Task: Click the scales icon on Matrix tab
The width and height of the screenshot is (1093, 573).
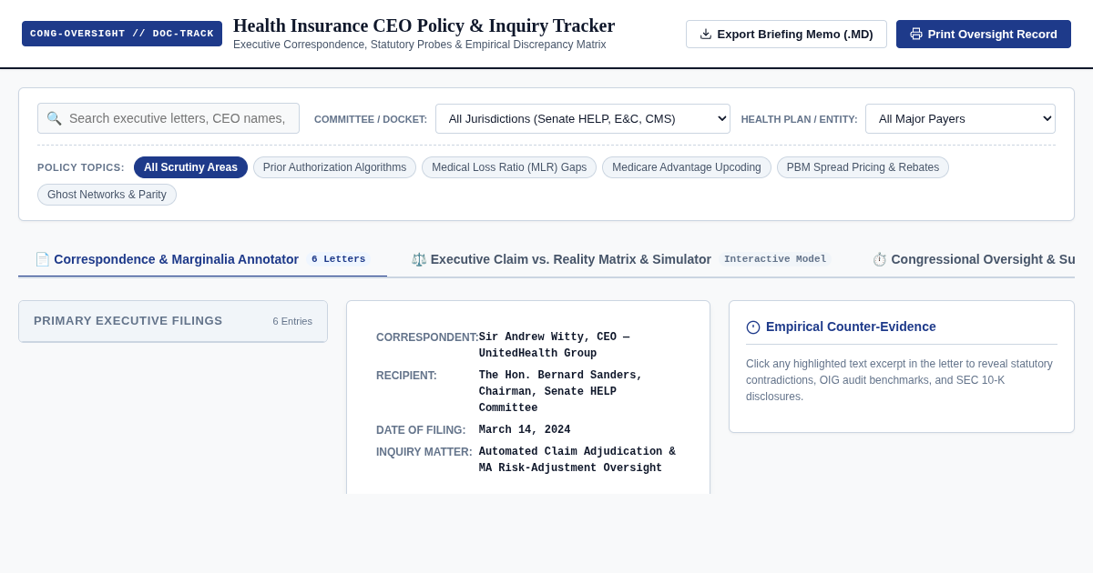Action: click(419, 259)
